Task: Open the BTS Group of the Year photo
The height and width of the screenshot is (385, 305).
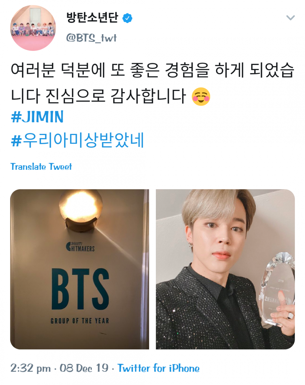Action: point(80,269)
